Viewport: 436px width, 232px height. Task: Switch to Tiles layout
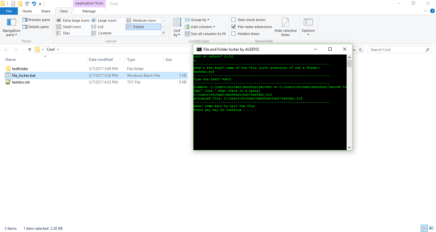pos(63,33)
